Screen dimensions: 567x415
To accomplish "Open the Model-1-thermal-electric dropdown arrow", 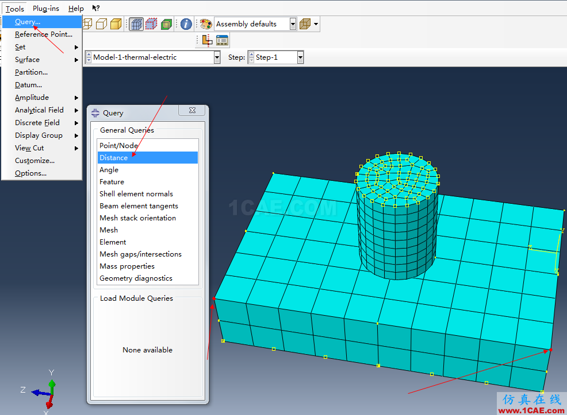I will coord(217,57).
